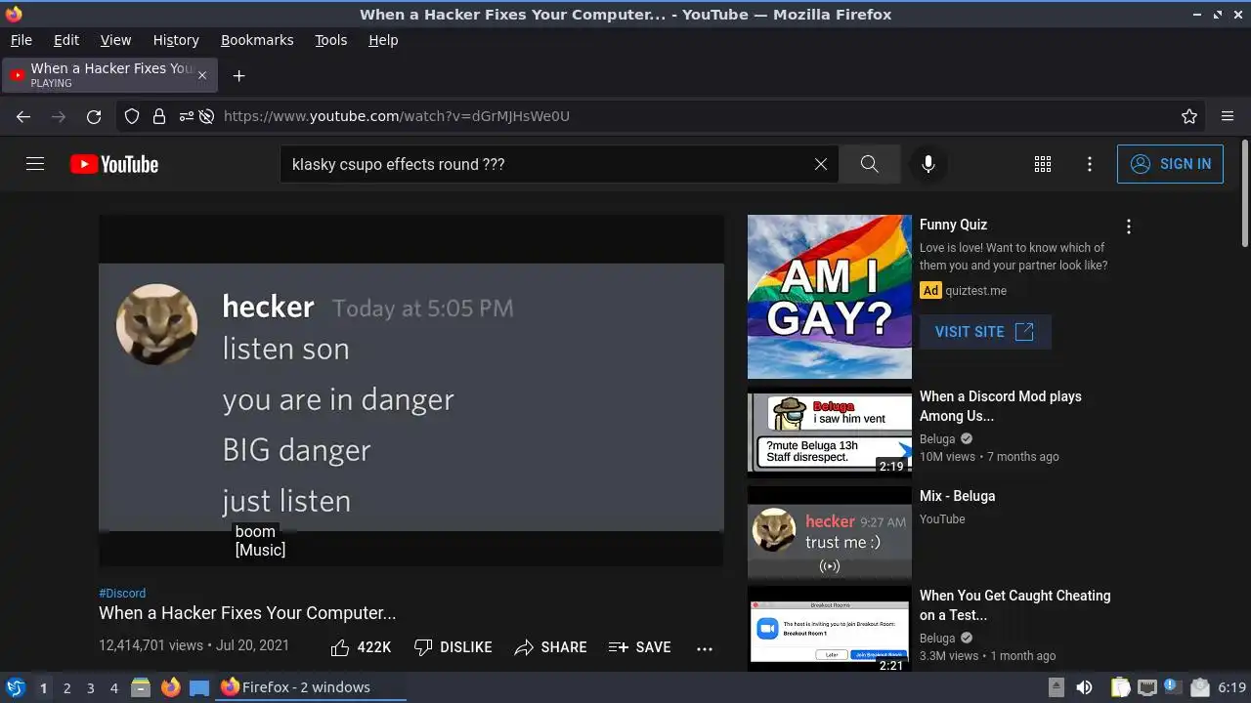The height and width of the screenshot is (703, 1251).
Task: Click the SIGN IN button
Action: 1170,164
